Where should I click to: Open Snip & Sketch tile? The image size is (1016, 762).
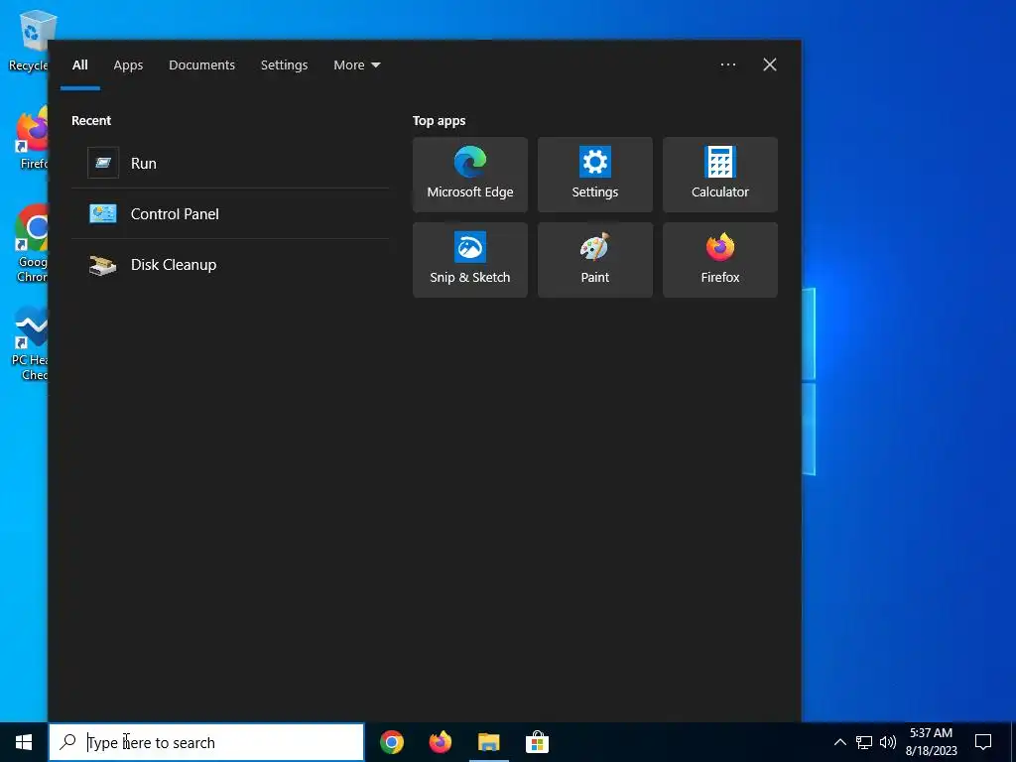click(469, 260)
